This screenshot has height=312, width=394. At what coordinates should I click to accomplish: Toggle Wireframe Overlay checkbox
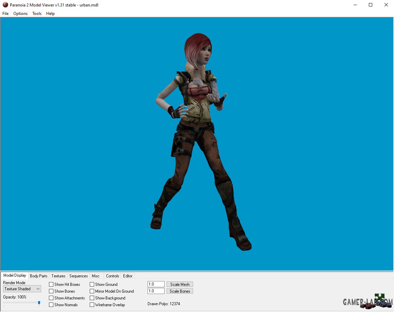pyautogui.click(x=92, y=305)
